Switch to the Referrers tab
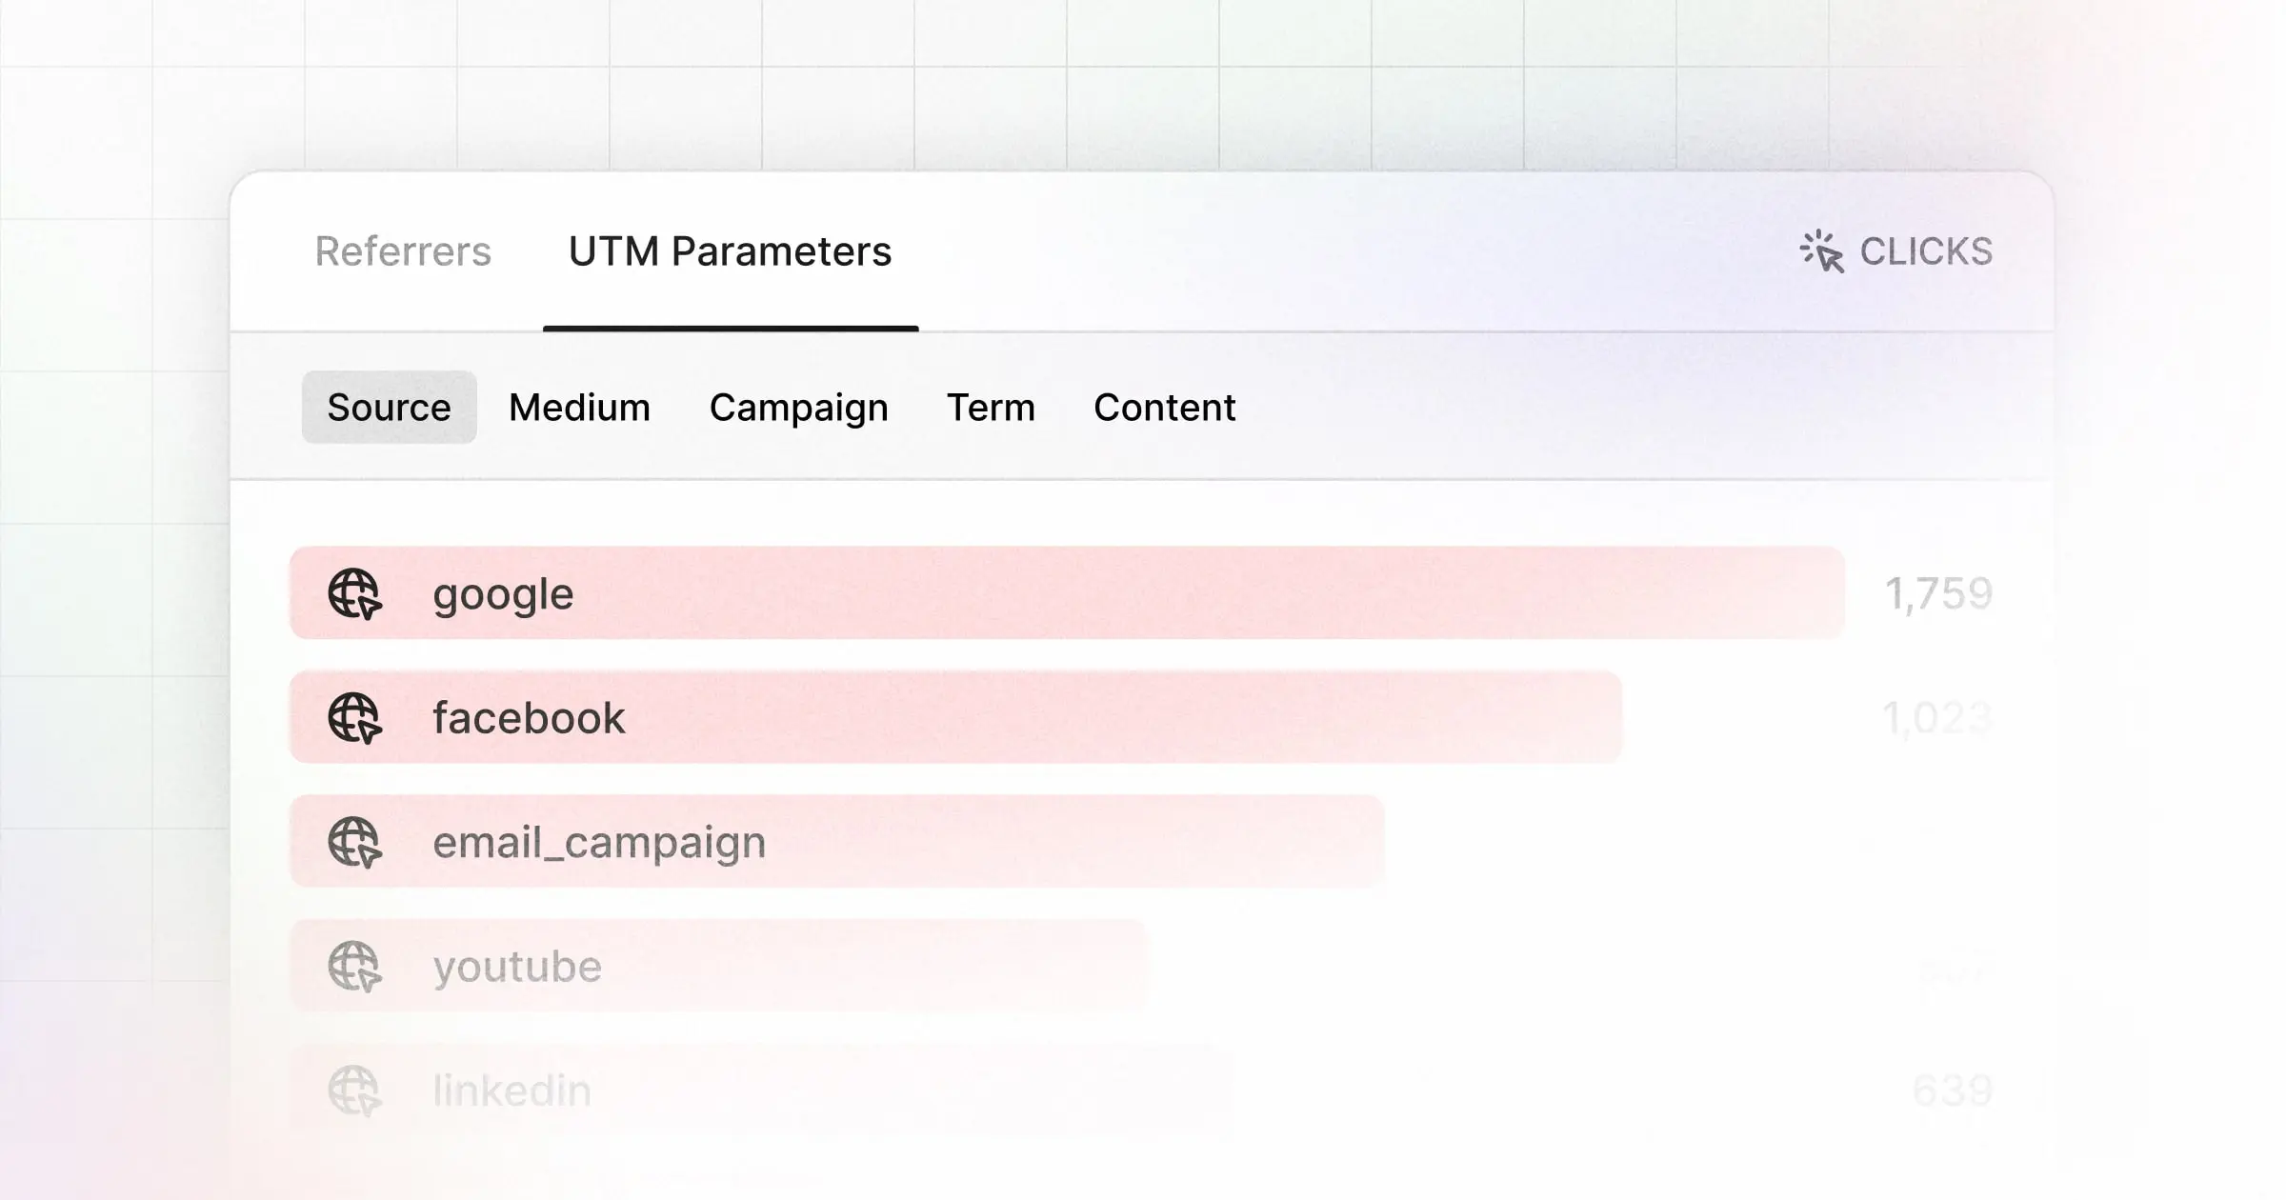2286x1200 pixels. [x=403, y=251]
